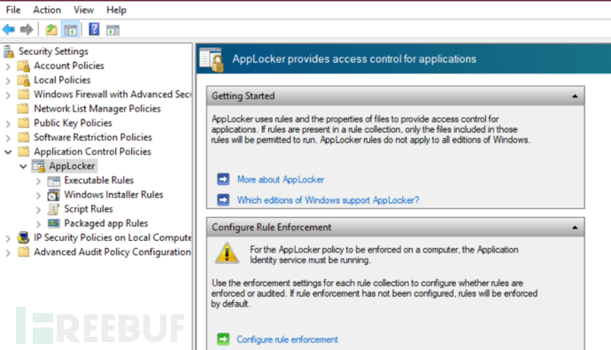The width and height of the screenshot is (611, 350).
Task: Click the Forward arrow toolbar icon
Action: coord(27,29)
